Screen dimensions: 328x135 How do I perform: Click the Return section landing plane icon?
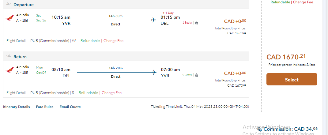pyautogui.click(x=9, y=57)
